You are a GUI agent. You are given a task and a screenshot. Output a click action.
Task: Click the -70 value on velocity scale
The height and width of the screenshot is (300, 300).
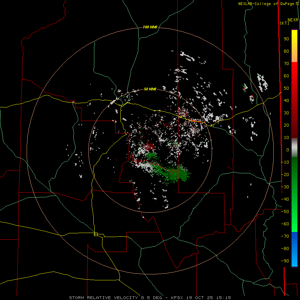285,236
